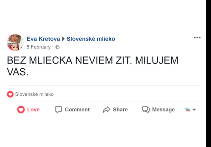
Task: Open the three-dot post options menu
Action: point(197,37)
